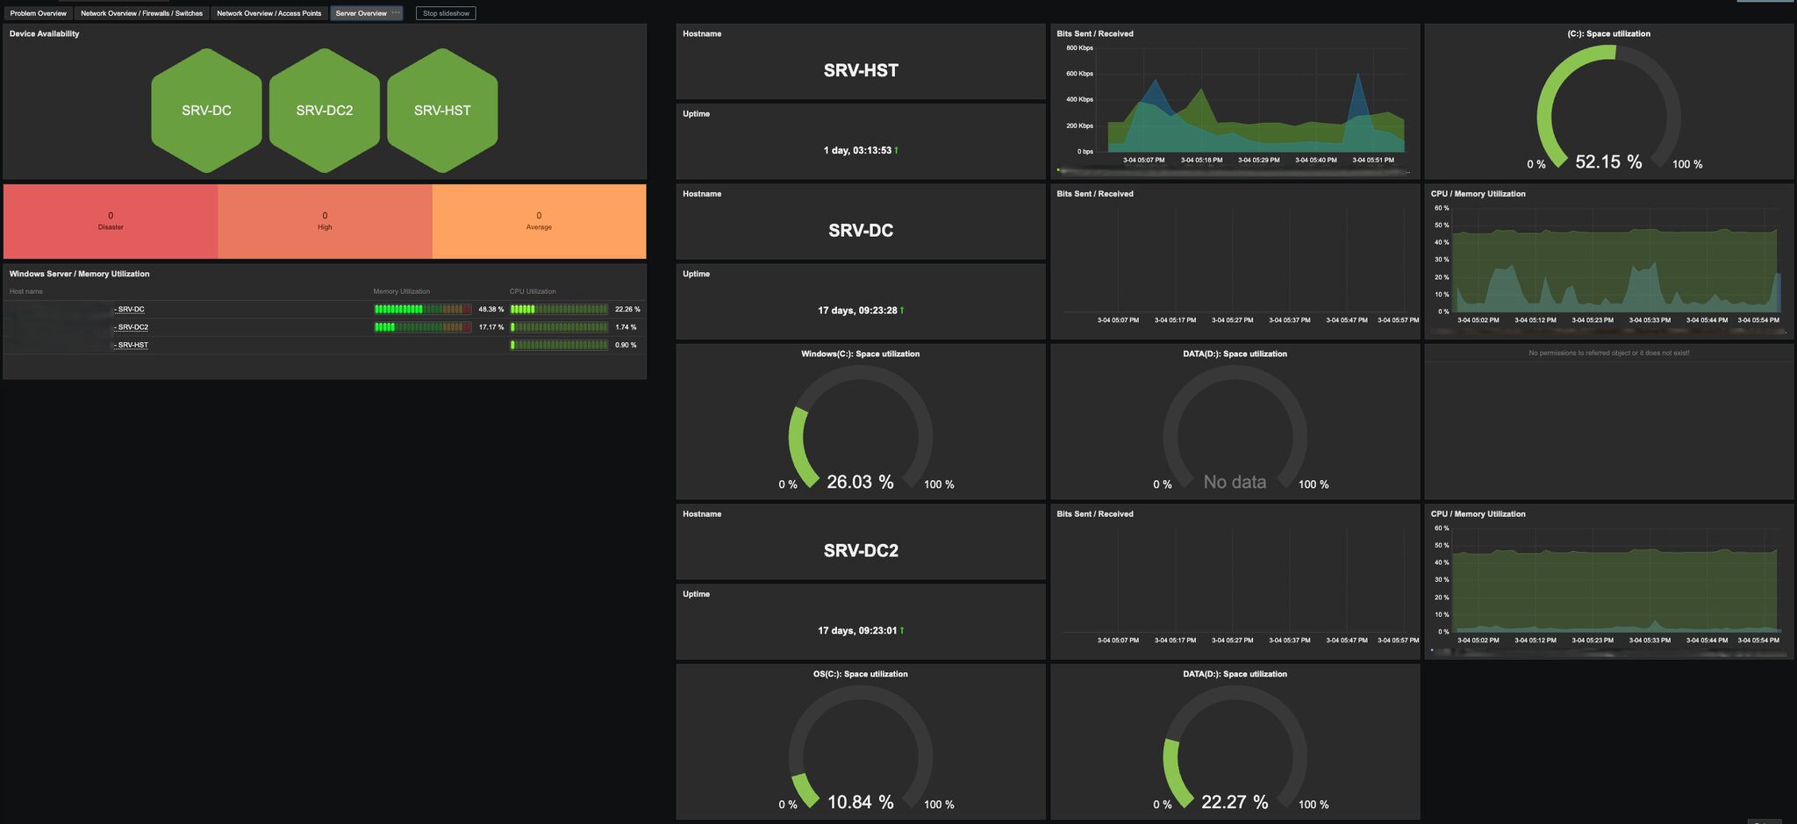This screenshot has height=824, width=1797.
Task: Click the green uptime arrow for SRV-DC2
Action: 902,631
